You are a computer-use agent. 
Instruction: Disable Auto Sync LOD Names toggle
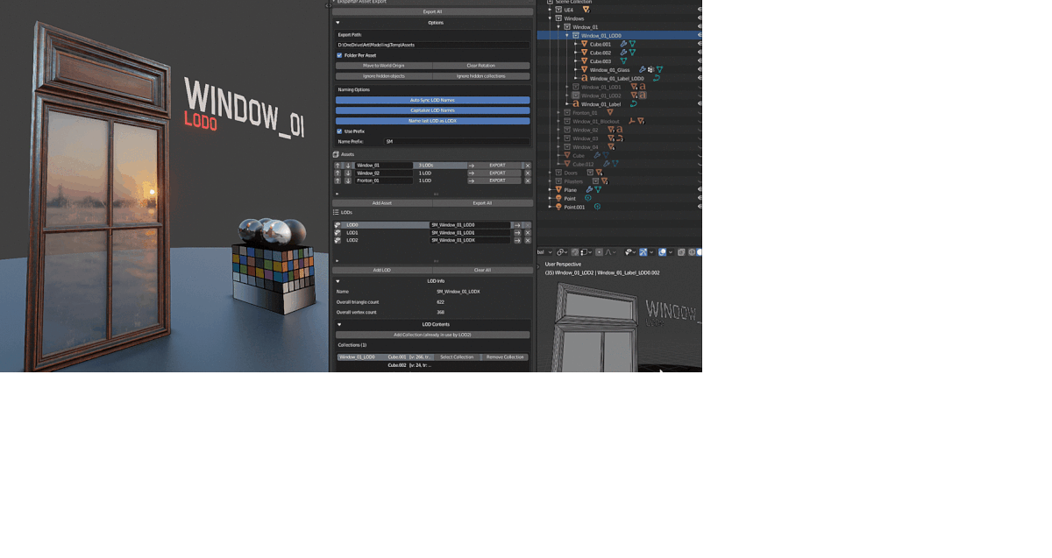pos(432,100)
